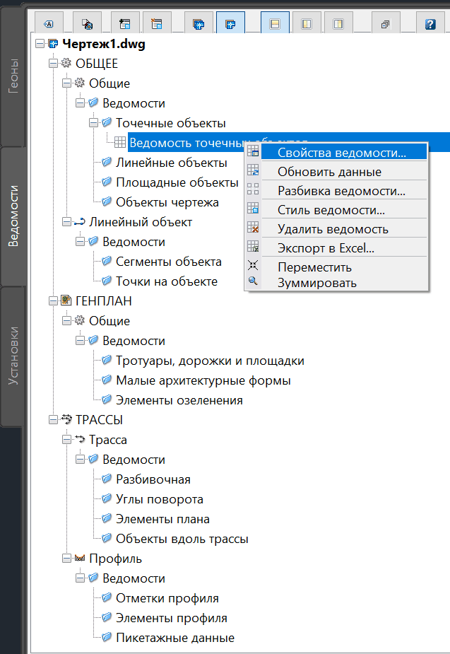Click the Профиль node icon

coord(79,559)
